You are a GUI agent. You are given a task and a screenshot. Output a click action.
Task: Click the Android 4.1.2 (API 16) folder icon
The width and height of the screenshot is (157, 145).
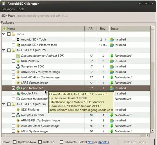point(13,104)
